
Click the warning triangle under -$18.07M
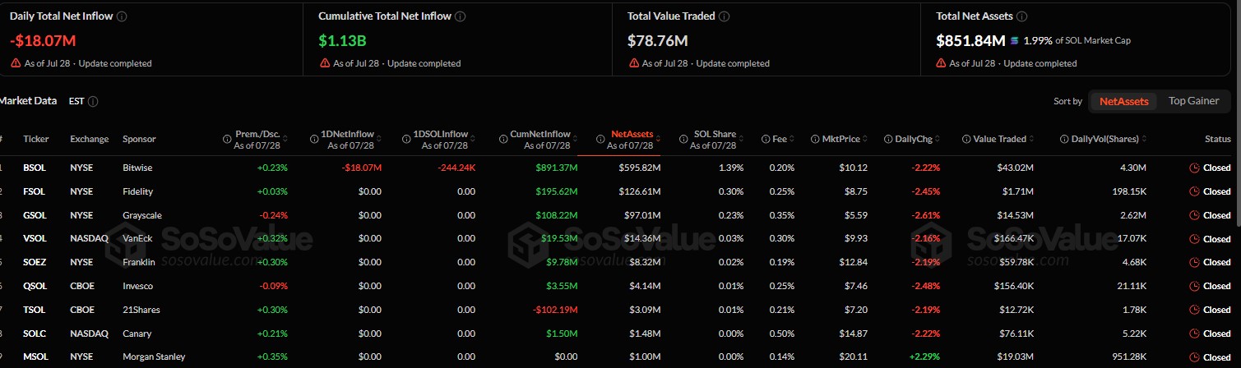tap(16, 63)
